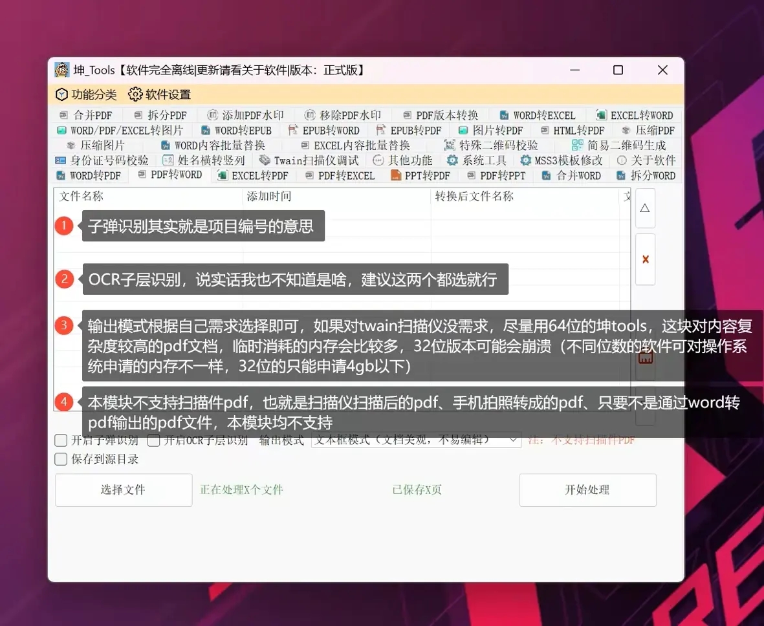Check 开启OCR子层识别

153,440
